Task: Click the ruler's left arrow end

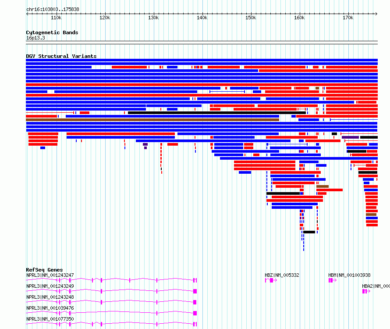Action: point(27,14)
